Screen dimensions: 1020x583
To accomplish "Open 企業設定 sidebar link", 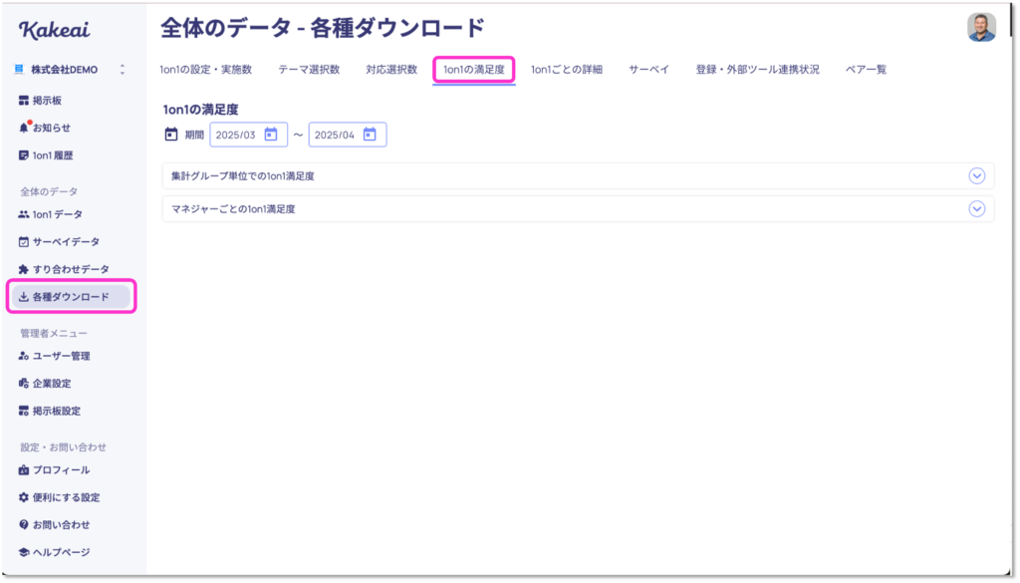I will click(x=52, y=384).
